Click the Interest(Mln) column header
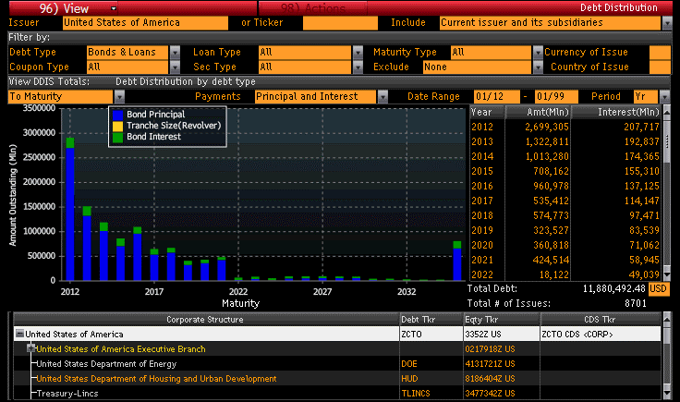Viewport: 680px width, 402px height. coord(616,112)
